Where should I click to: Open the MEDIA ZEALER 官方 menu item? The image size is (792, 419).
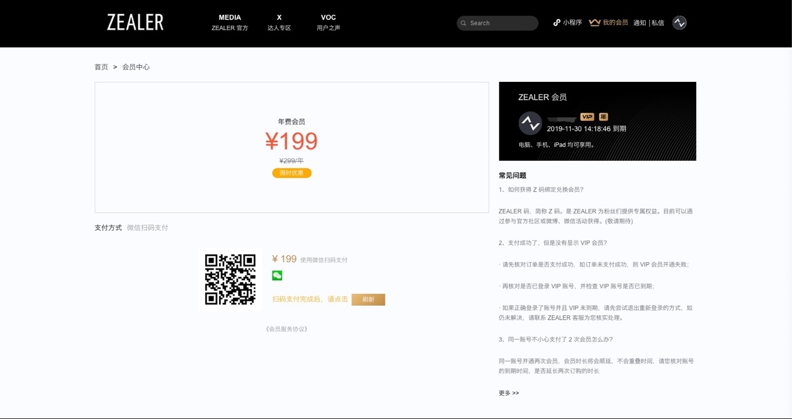coord(229,22)
